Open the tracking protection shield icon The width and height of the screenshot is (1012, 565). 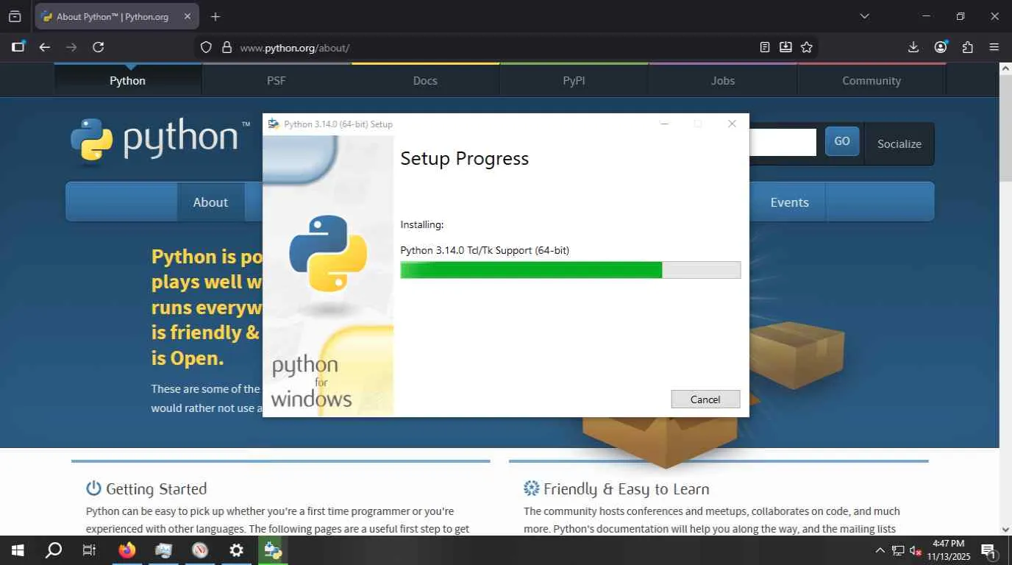click(206, 47)
